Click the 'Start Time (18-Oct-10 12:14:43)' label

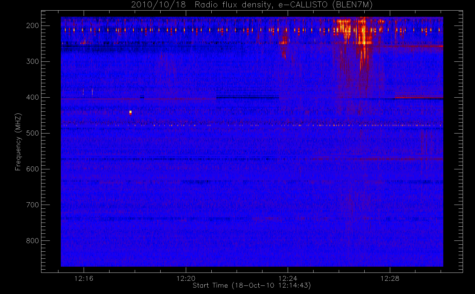pyautogui.click(x=252, y=285)
